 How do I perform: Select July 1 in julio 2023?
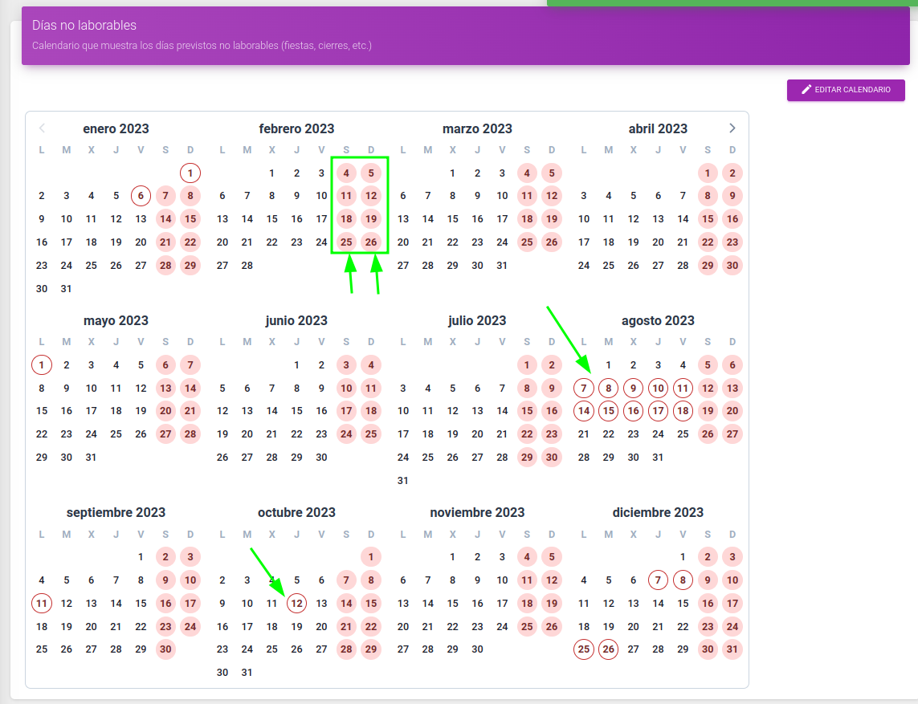click(x=527, y=365)
